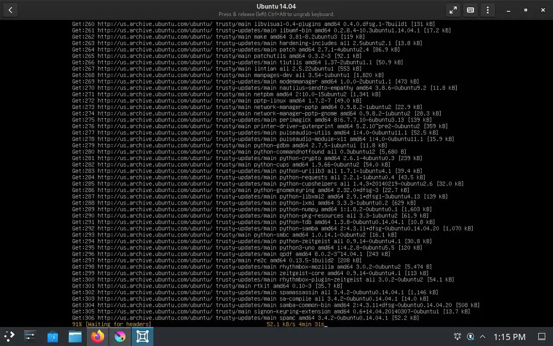Click the Get:280 python-commandnotfound line
The image size is (553, 346).
tap(239, 152)
